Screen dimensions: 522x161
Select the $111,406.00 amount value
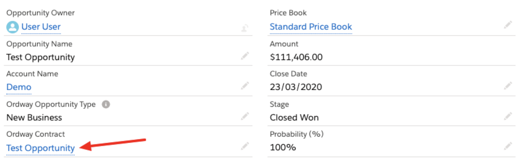coord(296,57)
